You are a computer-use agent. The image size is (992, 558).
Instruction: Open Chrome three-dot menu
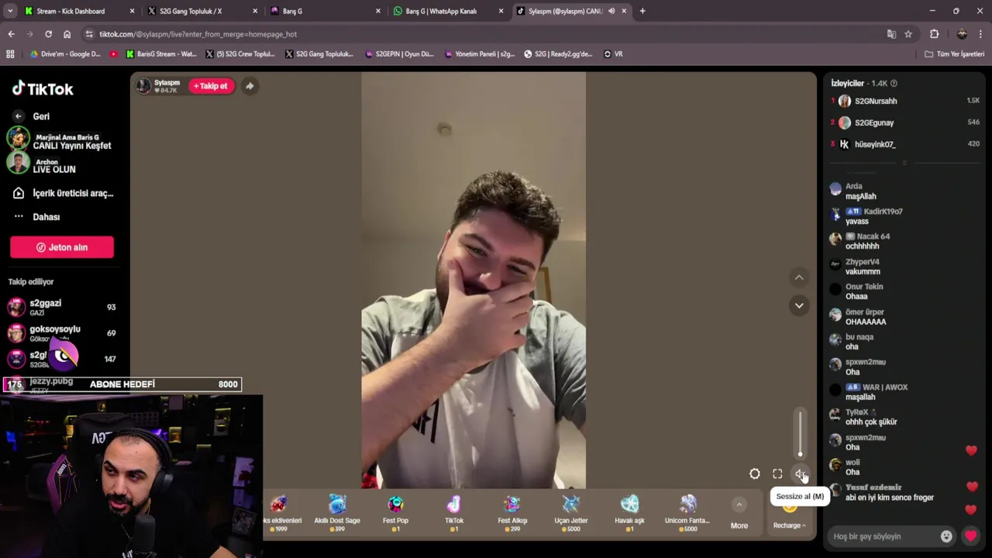click(980, 34)
